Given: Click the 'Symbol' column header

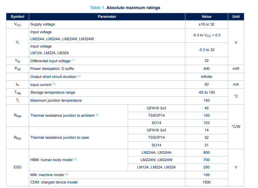Looking at the screenshot, I should 18,16.
